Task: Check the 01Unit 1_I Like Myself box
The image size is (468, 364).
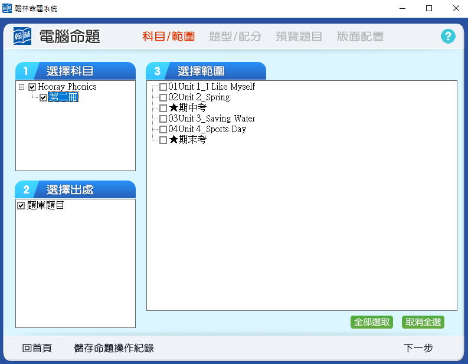Action: [163, 87]
